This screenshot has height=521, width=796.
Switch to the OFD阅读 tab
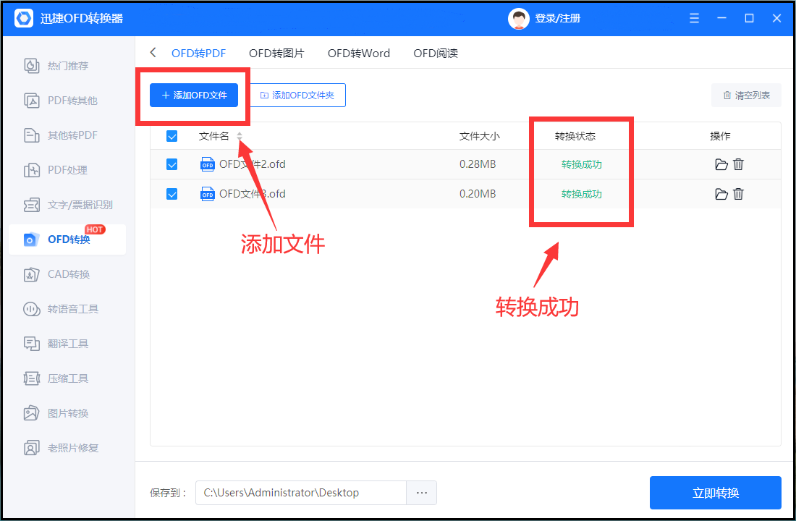coord(436,54)
